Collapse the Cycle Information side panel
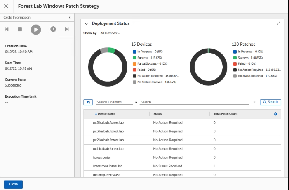289x190 pixels. pos(70,17)
